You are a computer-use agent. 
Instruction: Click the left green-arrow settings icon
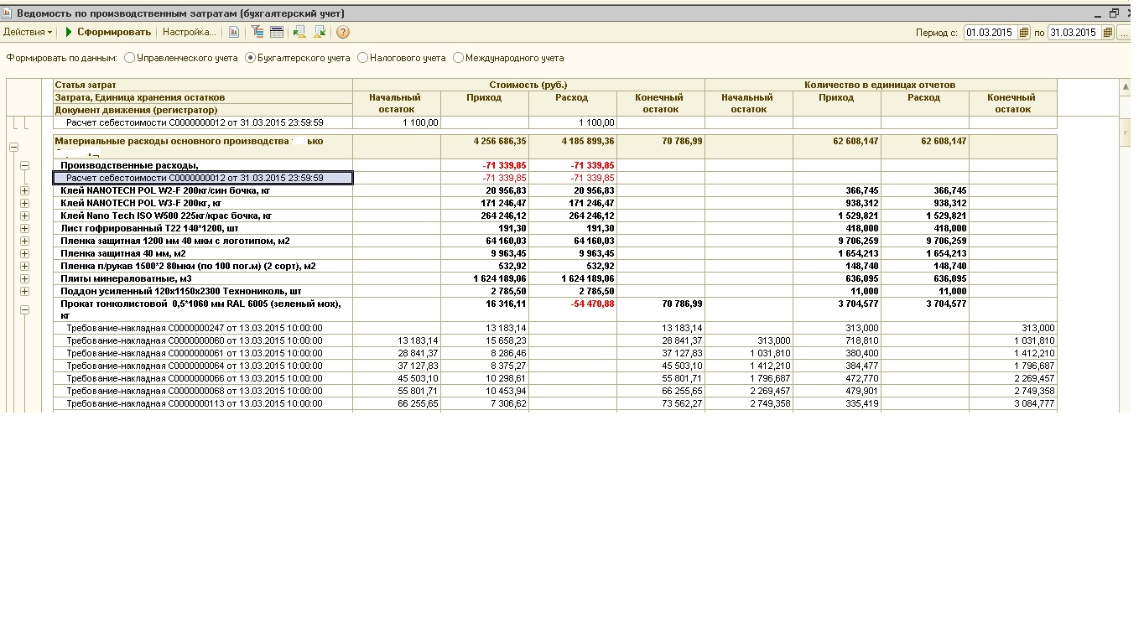pyautogui.click(x=299, y=32)
